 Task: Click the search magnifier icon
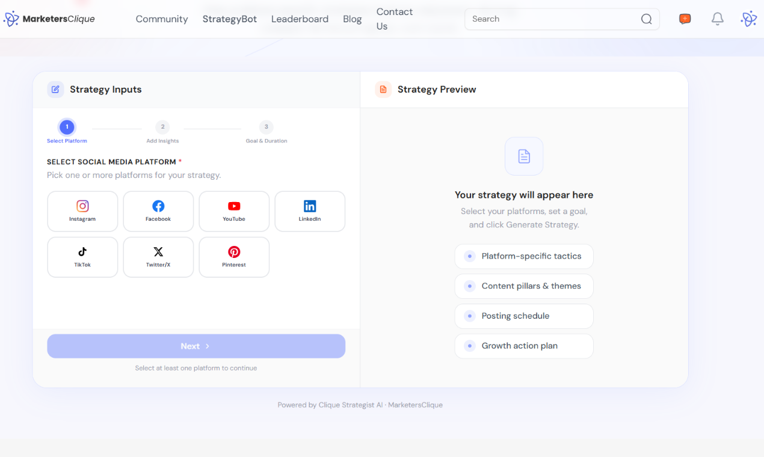pyautogui.click(x=646, y=19)
